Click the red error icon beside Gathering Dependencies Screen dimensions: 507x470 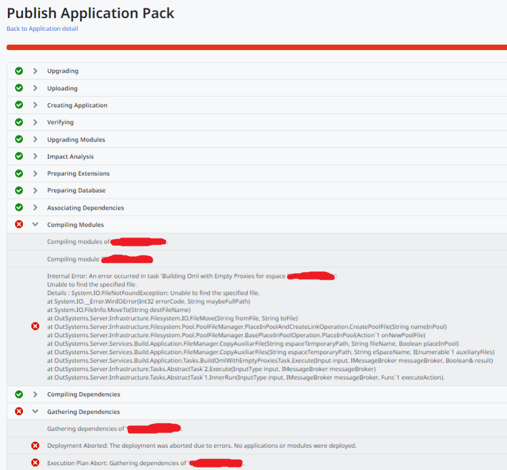(x=19, y=411)
